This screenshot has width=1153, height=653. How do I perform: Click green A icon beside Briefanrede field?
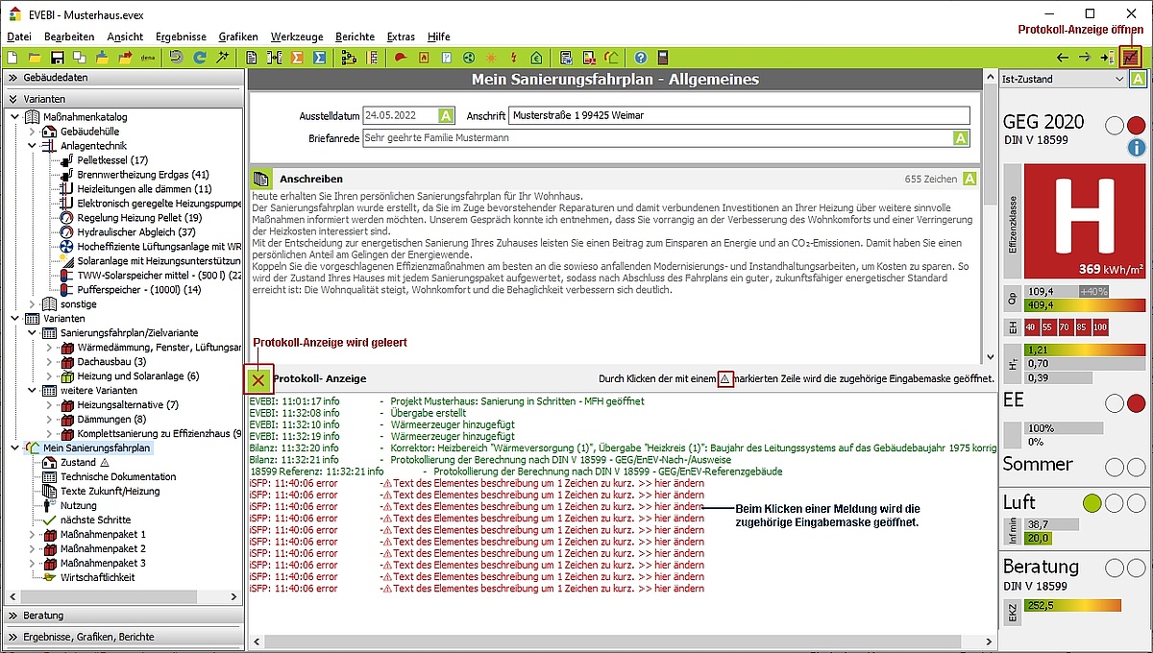(961, 138)
